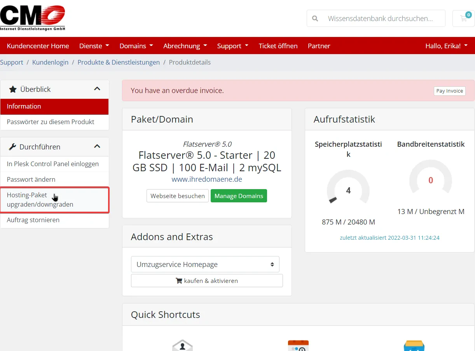
Task: Click the Webseite besuchen button
Action: [178, 196]
